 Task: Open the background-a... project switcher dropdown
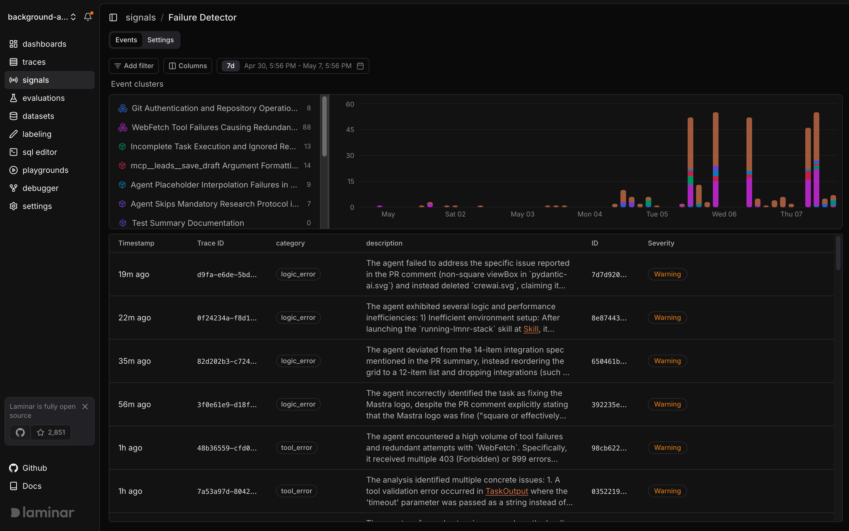pyautogui.click(x=42, y=17)
